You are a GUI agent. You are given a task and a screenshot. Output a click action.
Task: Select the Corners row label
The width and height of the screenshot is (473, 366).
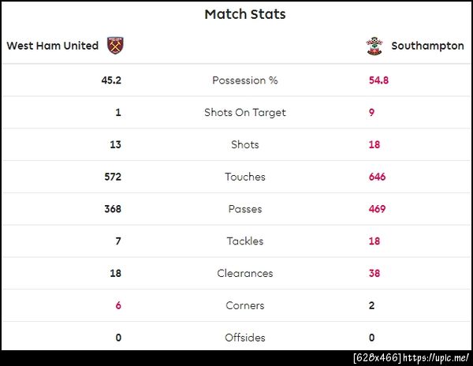[244, 306]
